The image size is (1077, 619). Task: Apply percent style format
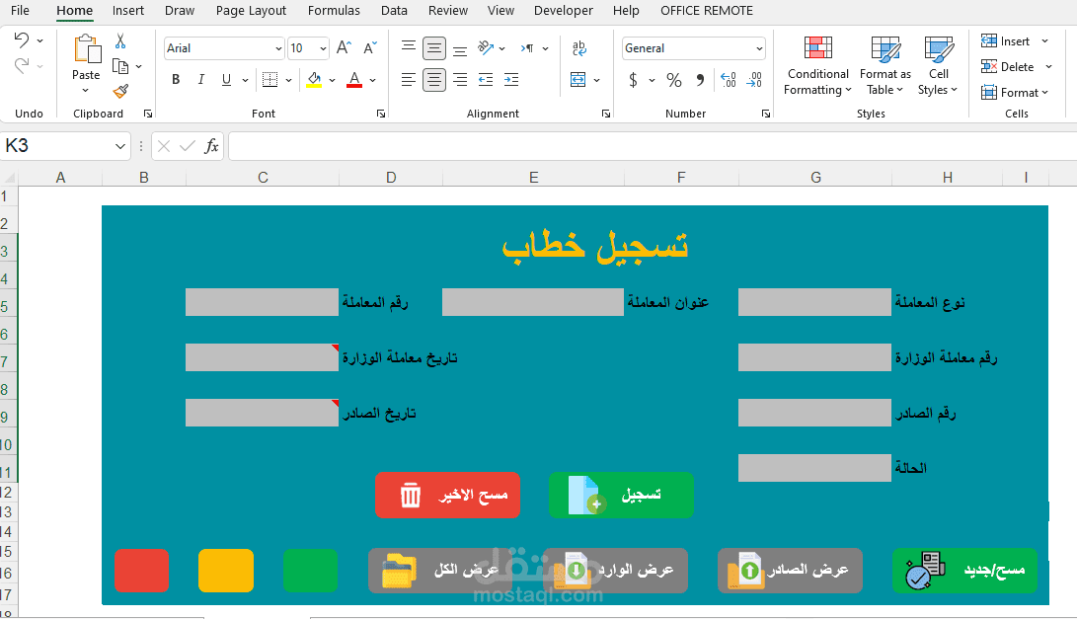(x=674, y=80)
